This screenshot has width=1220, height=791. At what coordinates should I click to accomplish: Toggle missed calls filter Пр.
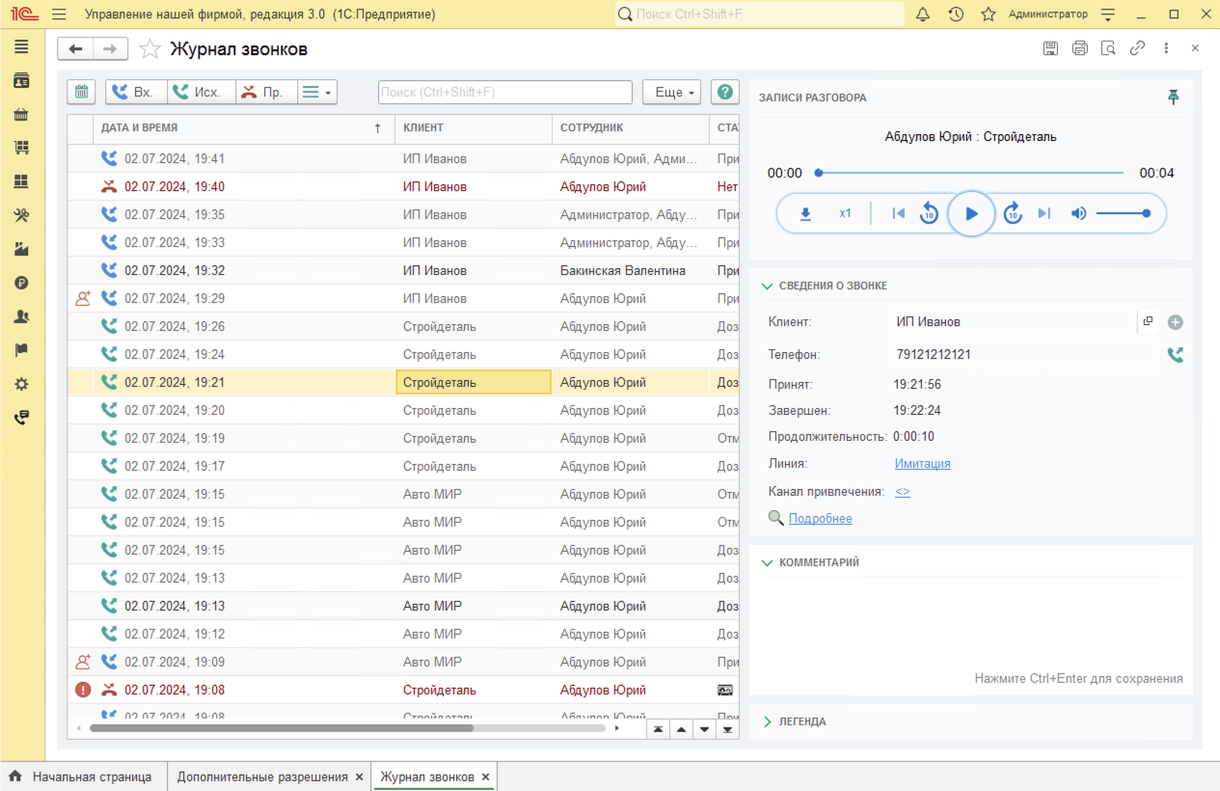coord(264,93)
